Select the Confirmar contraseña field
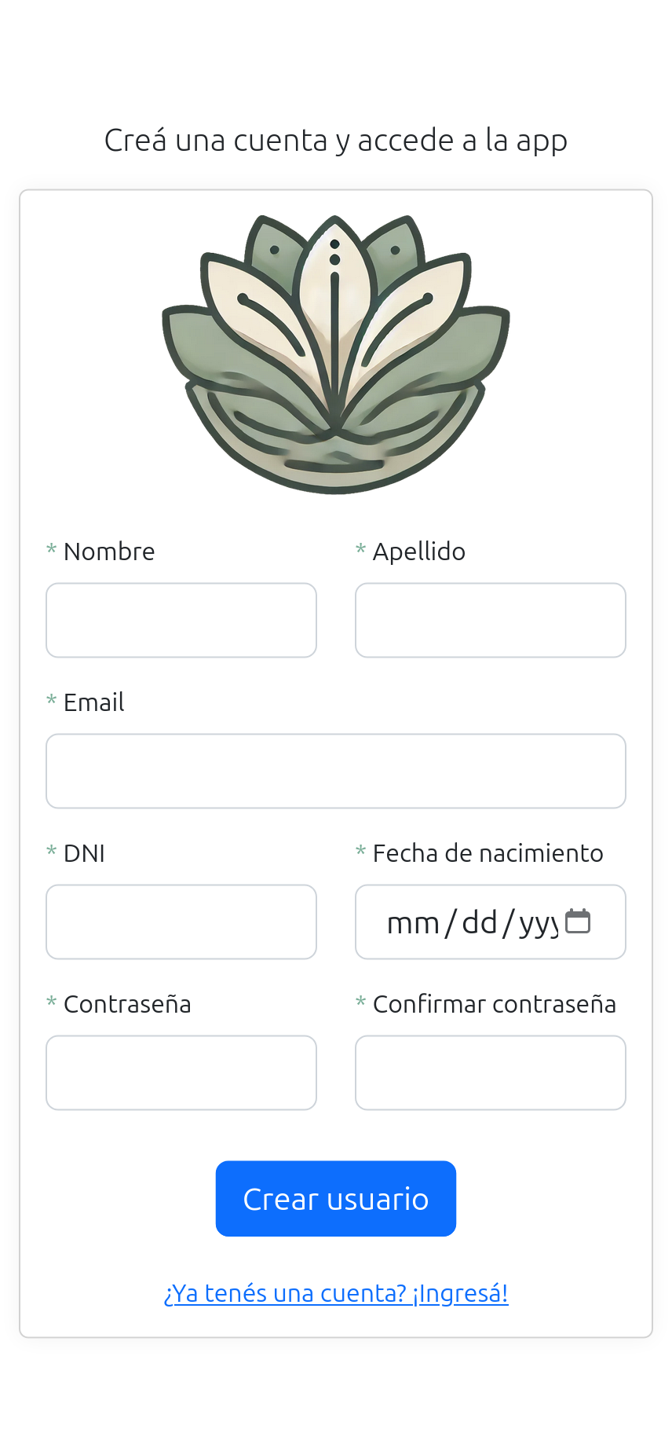 click(x=490, y=1072)
